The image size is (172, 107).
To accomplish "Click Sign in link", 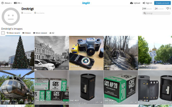I will (x=147, y=3).
